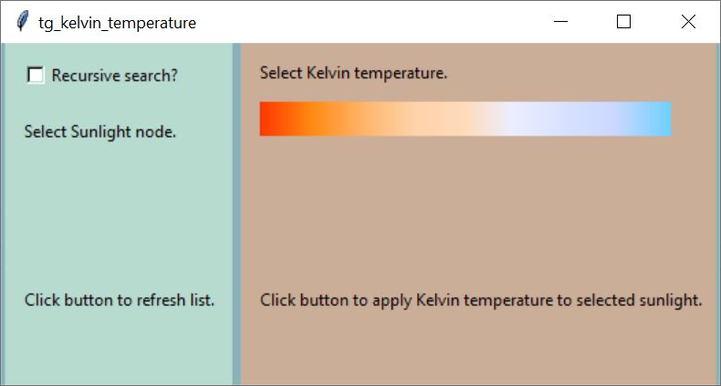Click the "Select Kelvin temperature." label

point(353,73)
